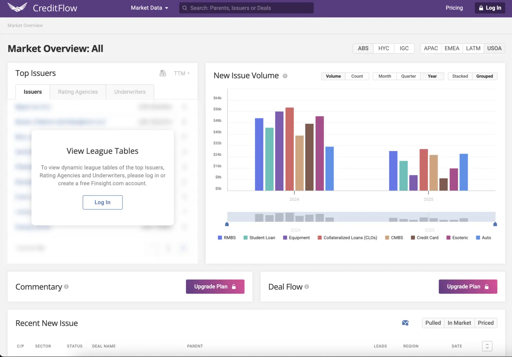512x357 pixels.
Task: Click the CreditFlow eagle logo
Action: point(17,8)
